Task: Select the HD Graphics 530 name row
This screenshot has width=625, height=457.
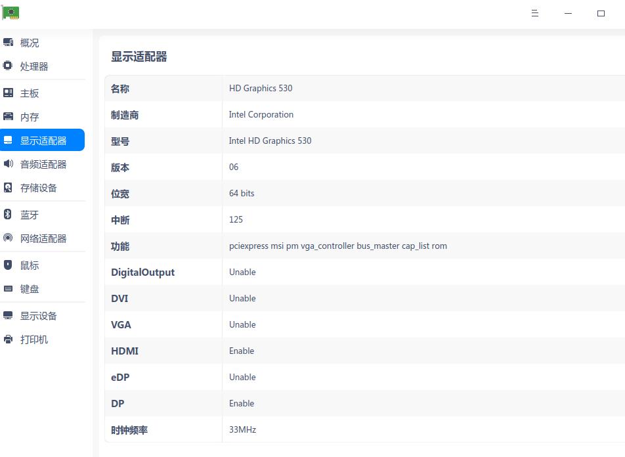Action: click(260, 88)
